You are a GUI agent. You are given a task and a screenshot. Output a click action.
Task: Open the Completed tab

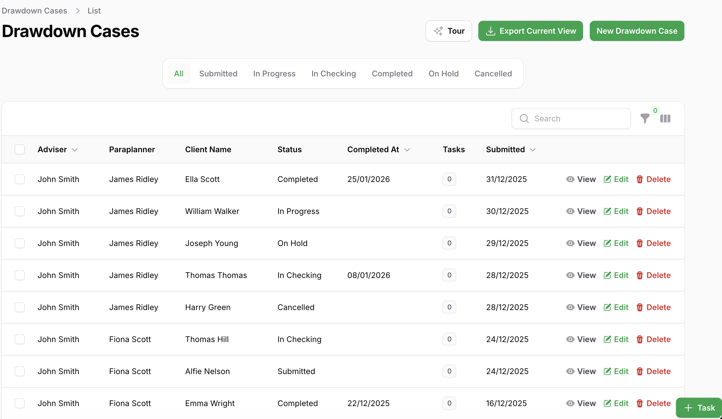point(392,74)
